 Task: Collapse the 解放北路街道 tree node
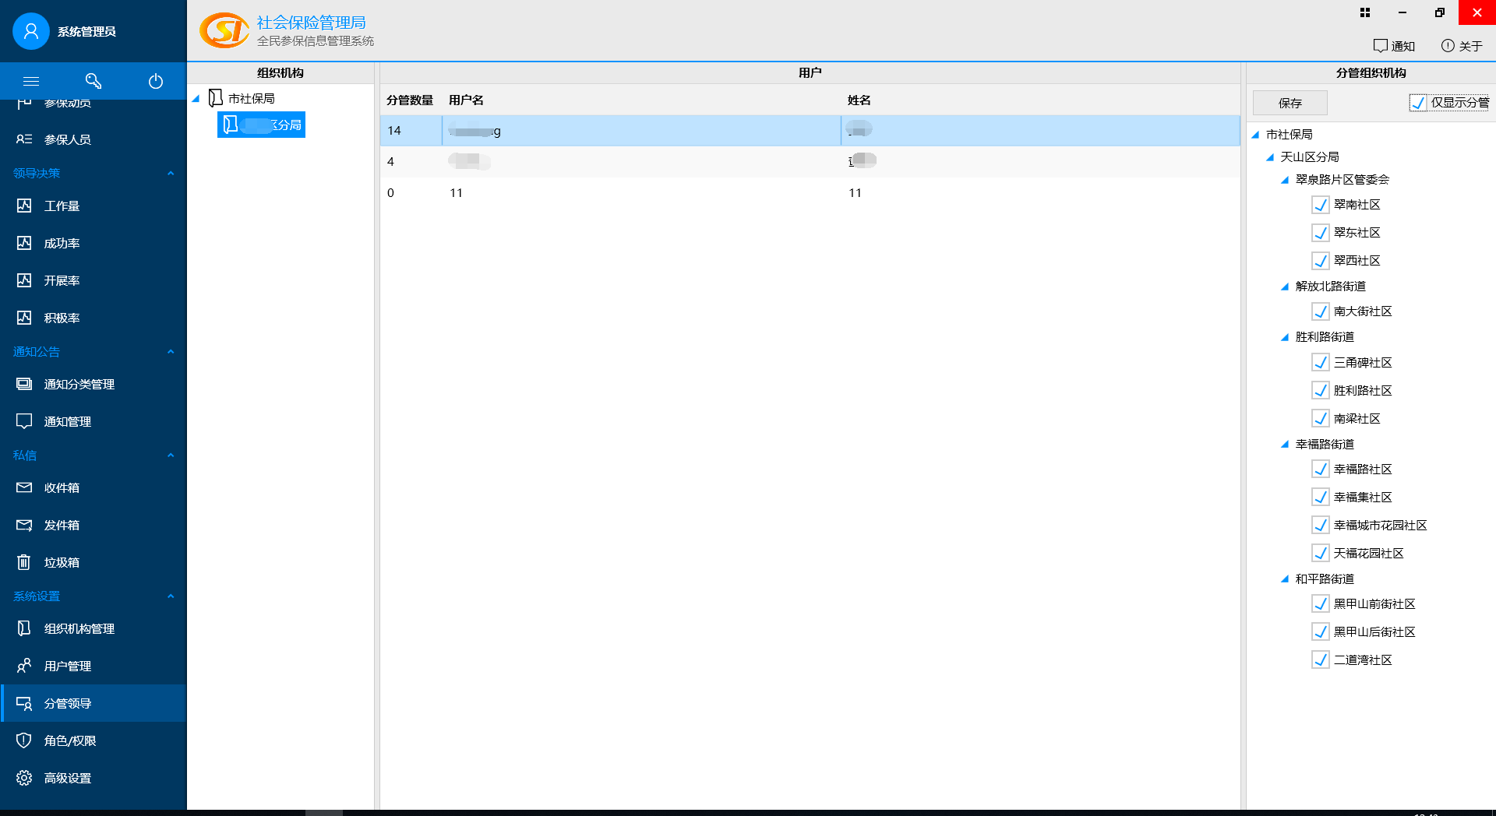point(1285,287)
